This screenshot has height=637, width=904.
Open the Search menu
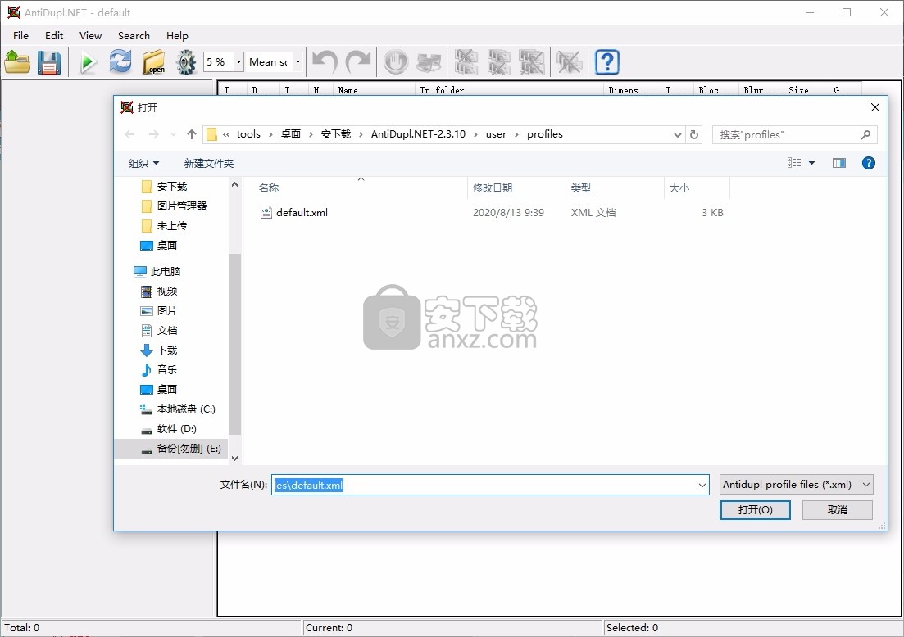coord(134,36)
